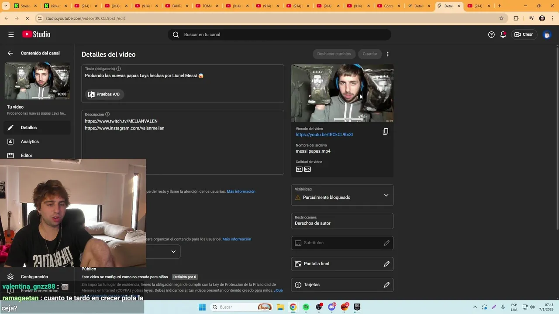559x314 pixels.
Task: Go back with Contenido del canal arrow
Action: click(x=10, y=53)
